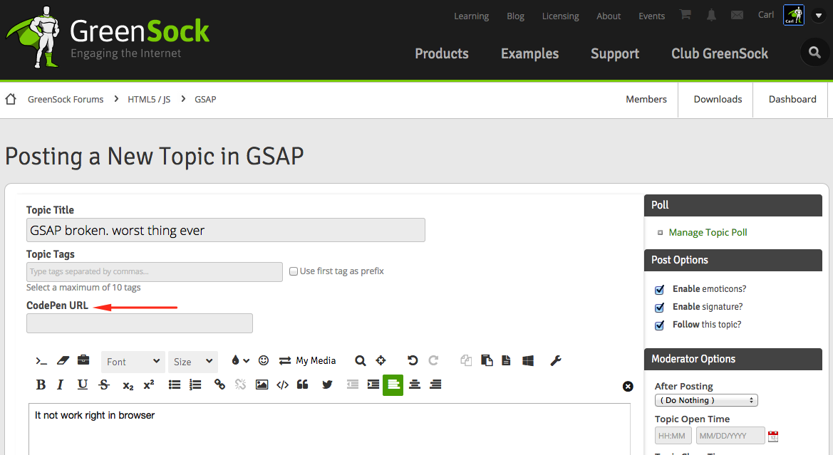Increase the paragraph indent
This screenshot has width=833, height=455.
[x=373, y=385]
